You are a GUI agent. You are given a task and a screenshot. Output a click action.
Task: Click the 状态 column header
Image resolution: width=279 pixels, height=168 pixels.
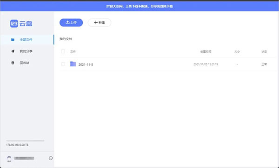click(264, 51)
